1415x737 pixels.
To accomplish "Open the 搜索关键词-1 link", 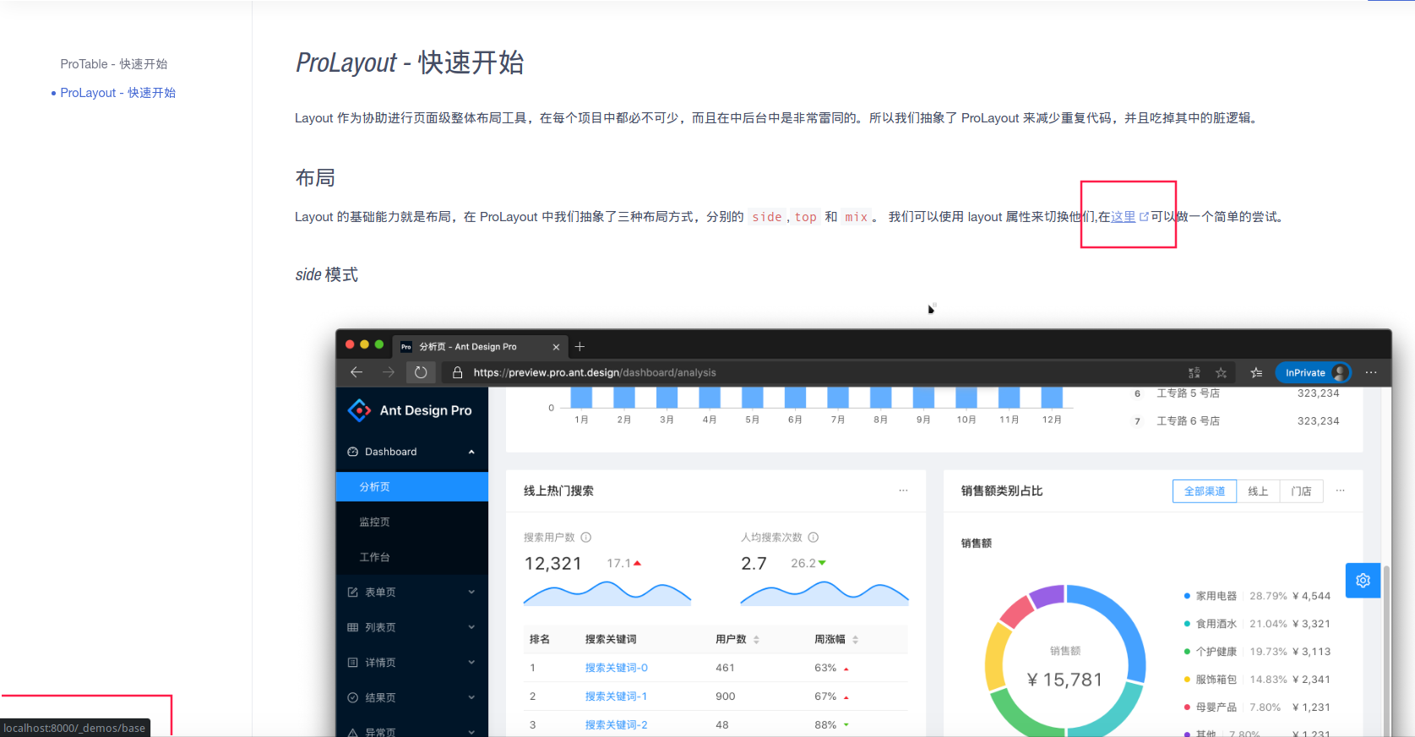I will (x=616, y=696).
